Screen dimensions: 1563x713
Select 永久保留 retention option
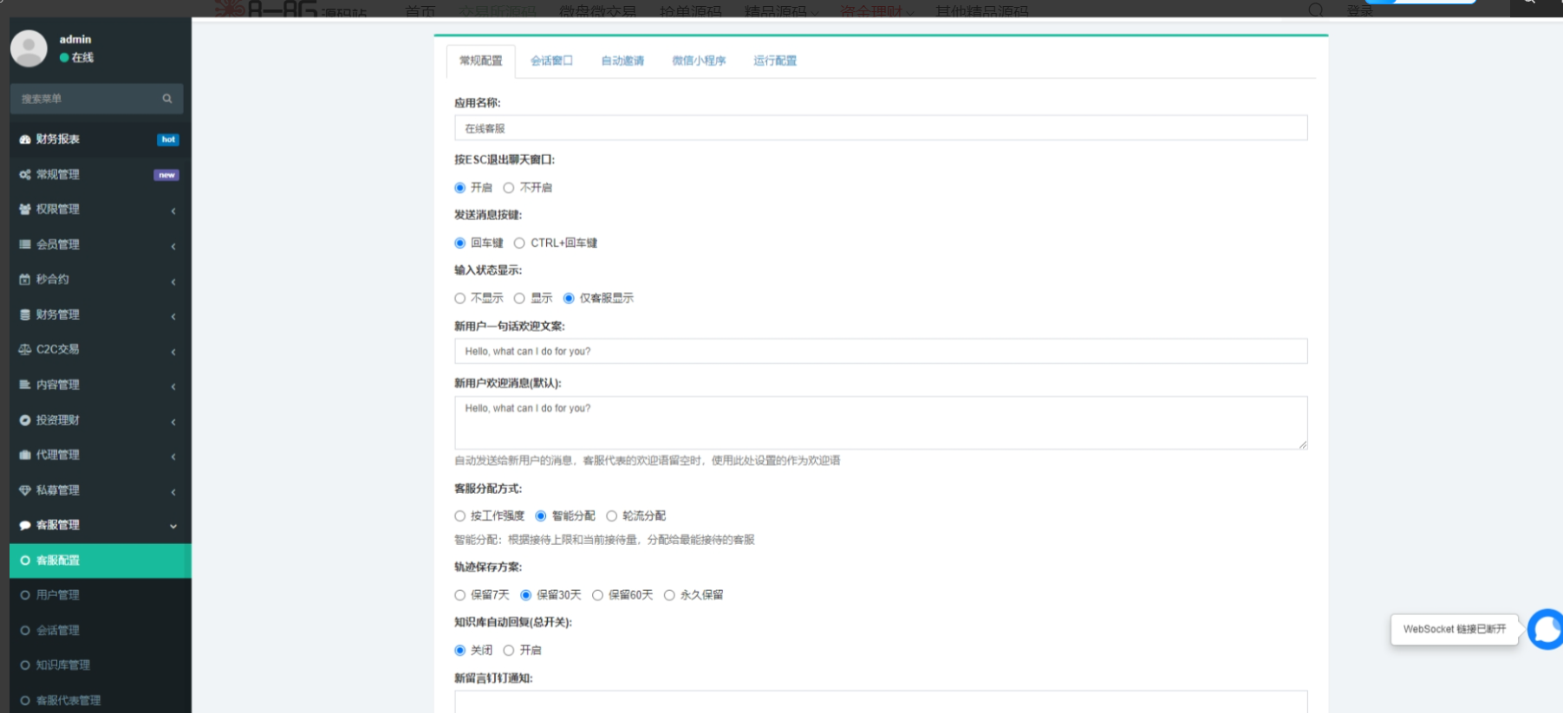coord(669,595)
